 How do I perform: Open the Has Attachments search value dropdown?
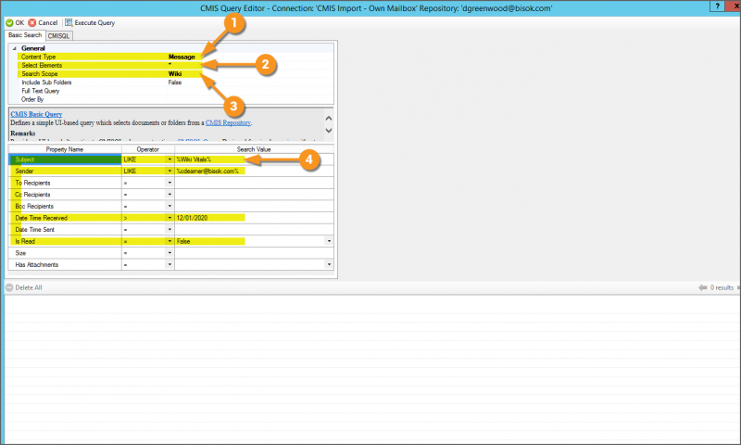pyautogui.click(x=329, y=265)
